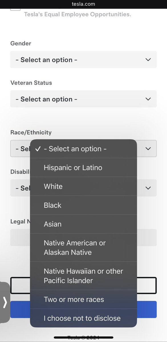Select White from the race list

click(83, 186)
